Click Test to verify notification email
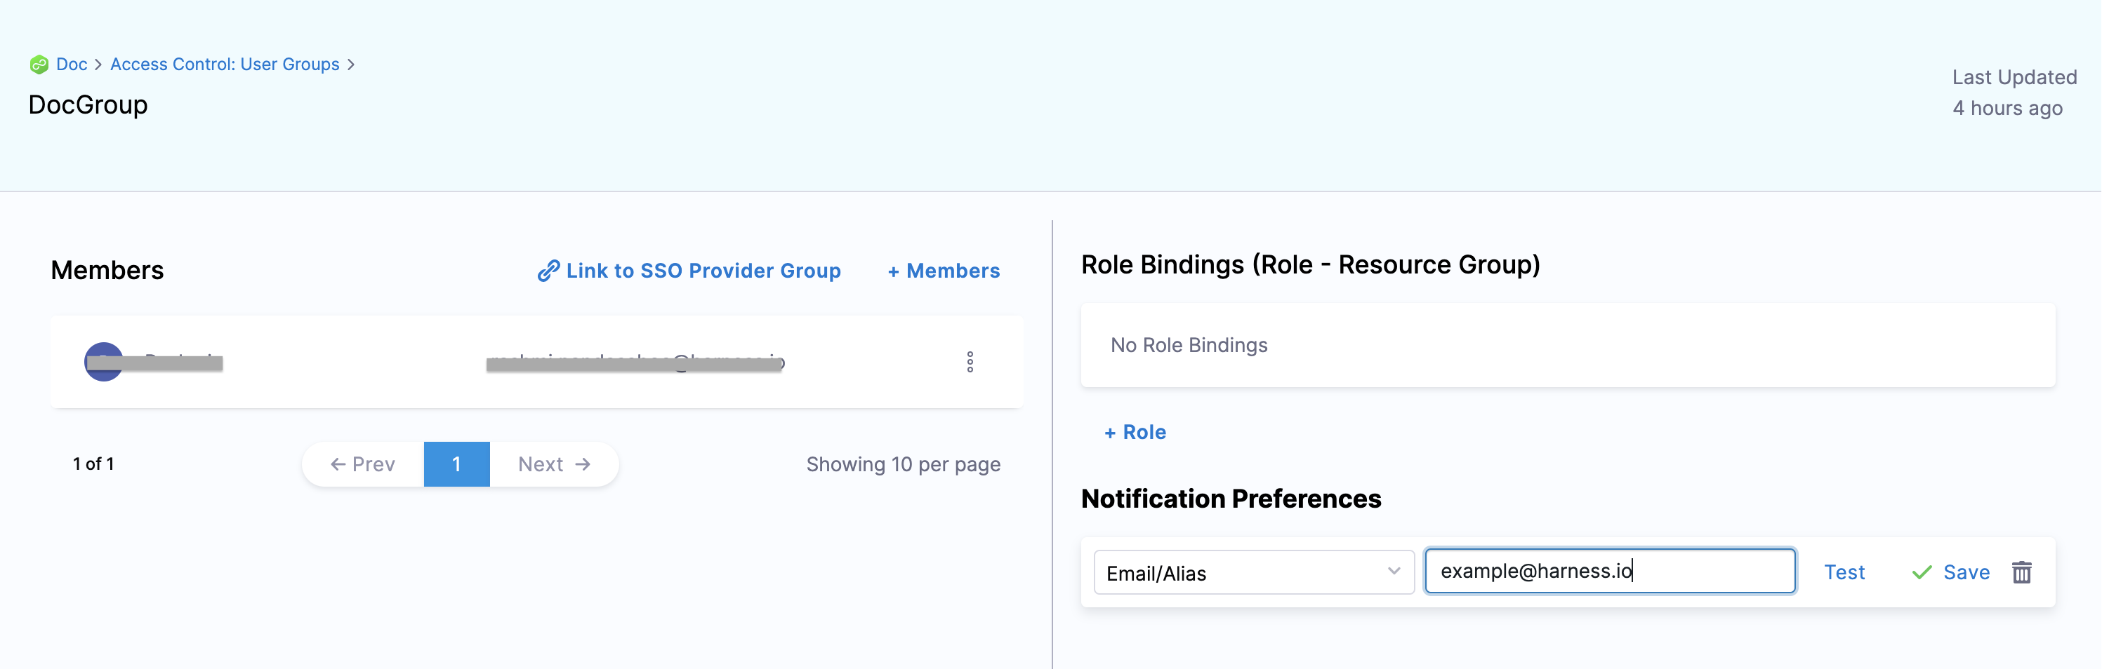Image resolution: width=2102 pixels, height=669 pixels. coord(1844,572)
